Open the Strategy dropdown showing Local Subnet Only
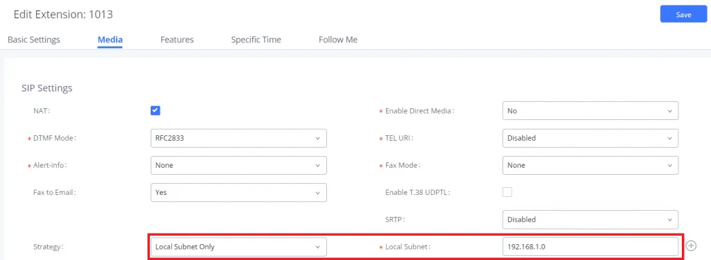Image resolution: width=711 pixels, height=260 pixels. (239, 247)
